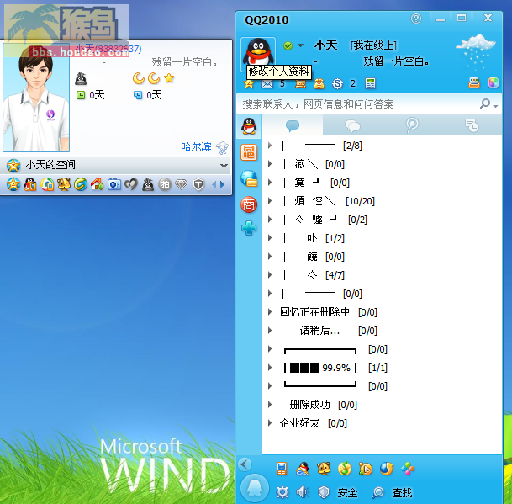Open the gold money bag wallet icon
This screenshot has height=504, width=512.
(319, 84)
